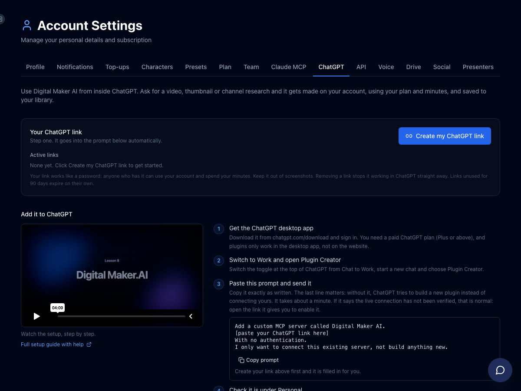Click 'None yet. Click Create my ChatGPT link' text
The image size is (521, 391).
(x=97, y=166)
